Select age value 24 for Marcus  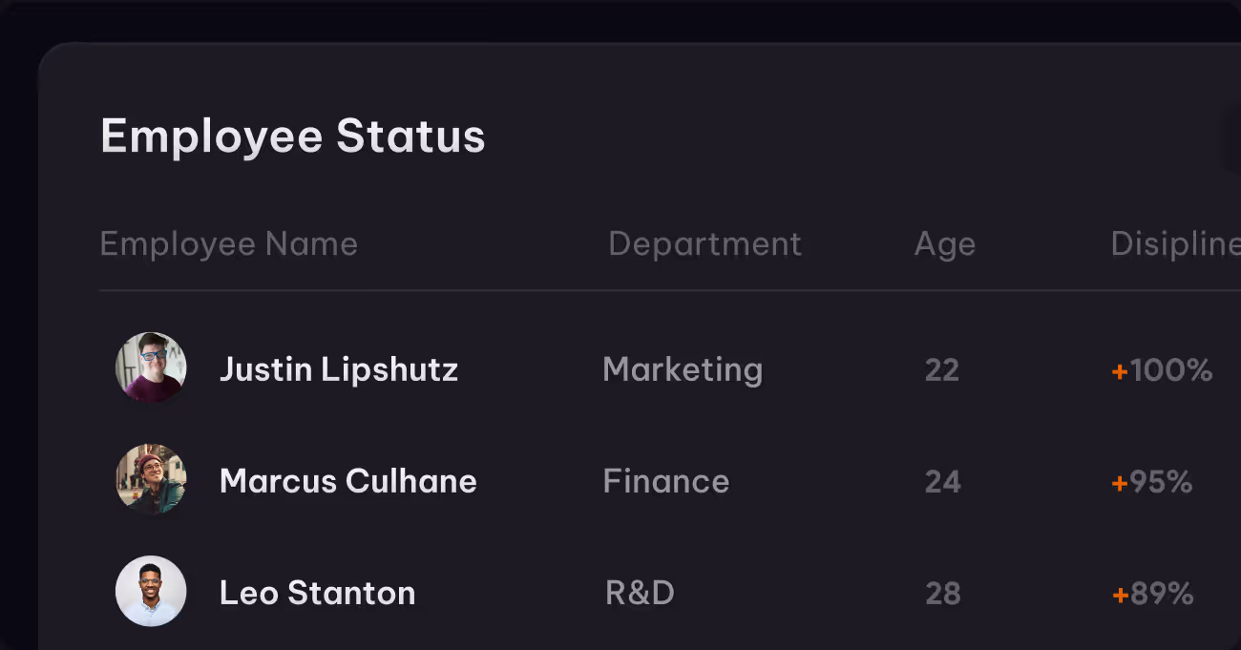click(x=942, y=481)
